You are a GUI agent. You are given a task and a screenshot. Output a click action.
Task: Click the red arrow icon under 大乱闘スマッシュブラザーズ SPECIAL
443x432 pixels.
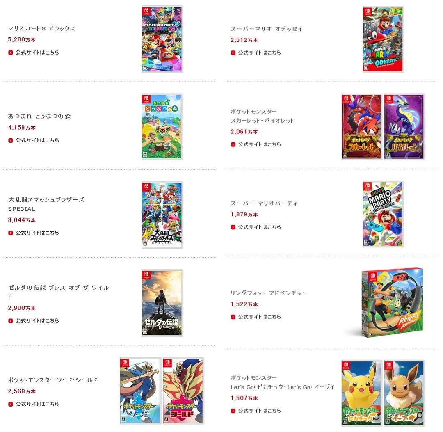point(11,233)
